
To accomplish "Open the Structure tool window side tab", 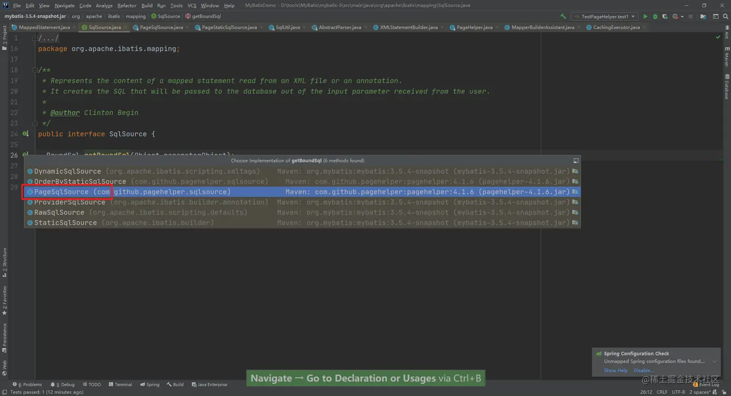I will [4, 263].
